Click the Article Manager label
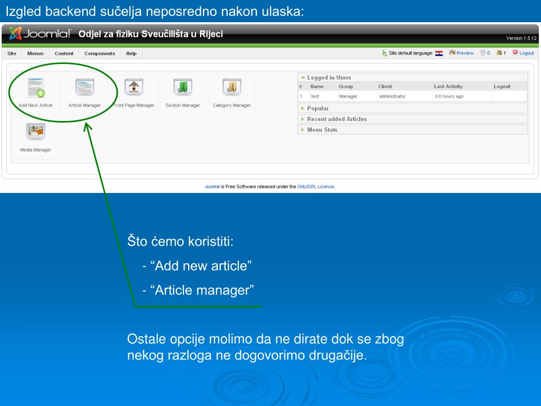 click(85, 105)
